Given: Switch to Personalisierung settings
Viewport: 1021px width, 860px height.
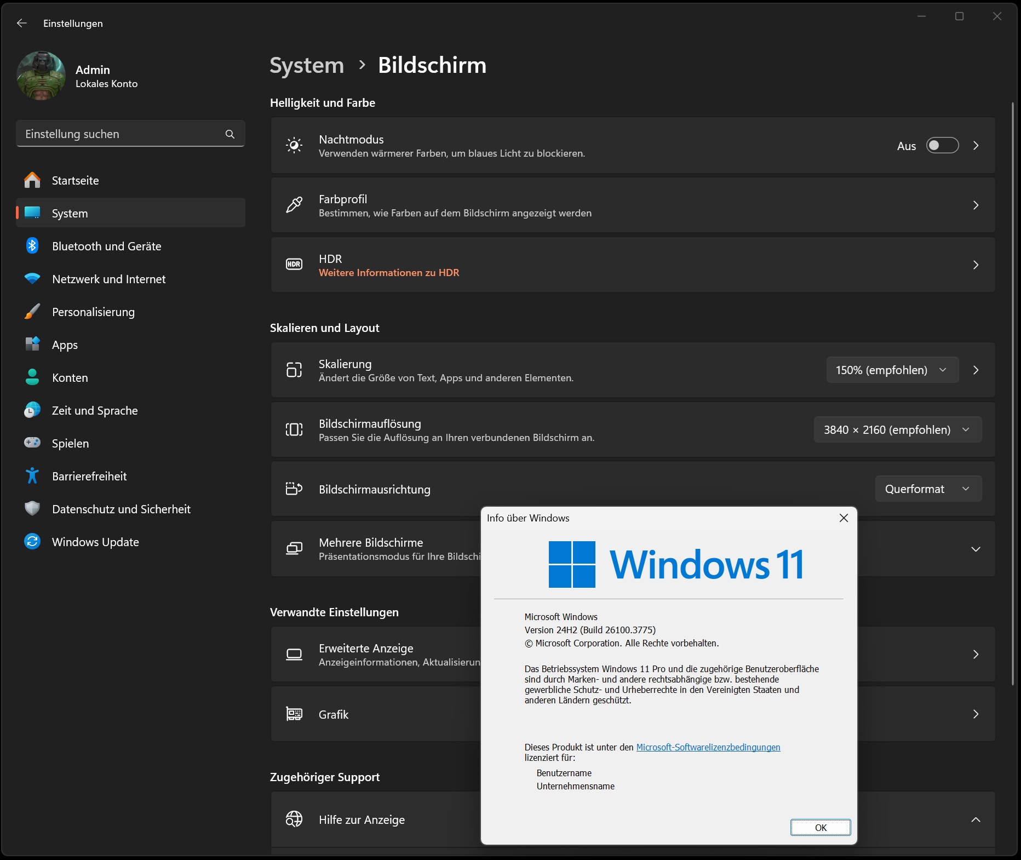Looking at the screenshot, I should [x=130, y=312].
